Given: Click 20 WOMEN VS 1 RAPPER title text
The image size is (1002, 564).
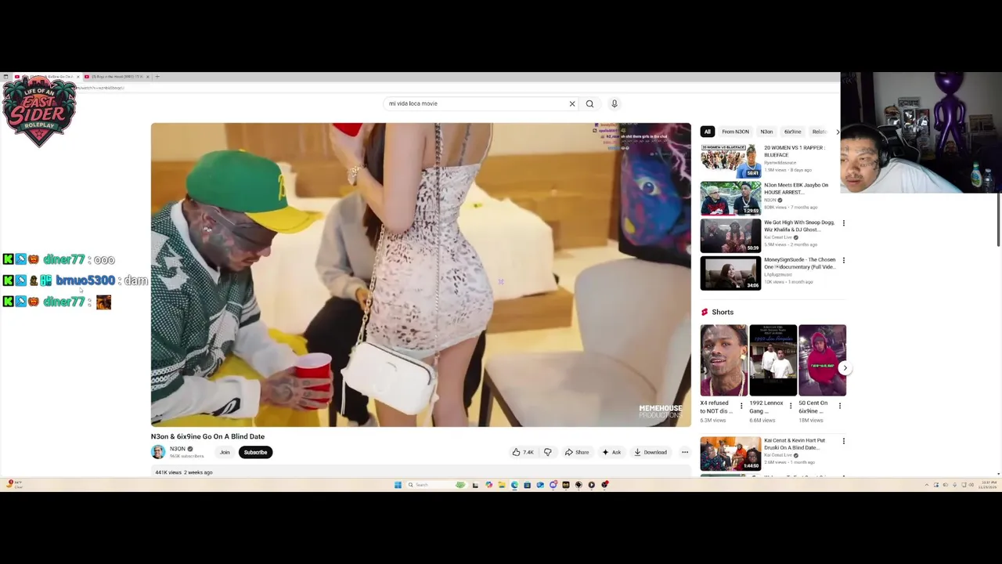Looking at the screenshot, I should pos(794,151).
